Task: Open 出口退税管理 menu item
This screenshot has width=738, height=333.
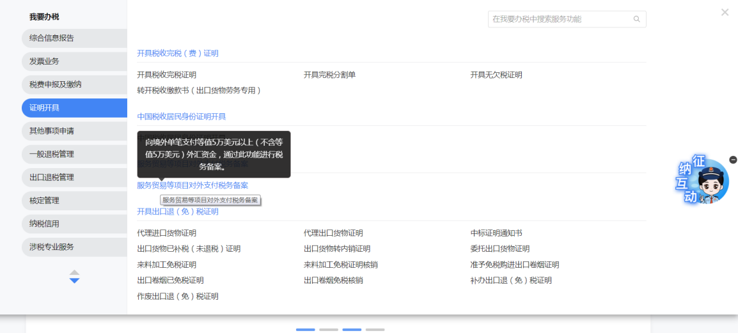Action: click(52, 177)
